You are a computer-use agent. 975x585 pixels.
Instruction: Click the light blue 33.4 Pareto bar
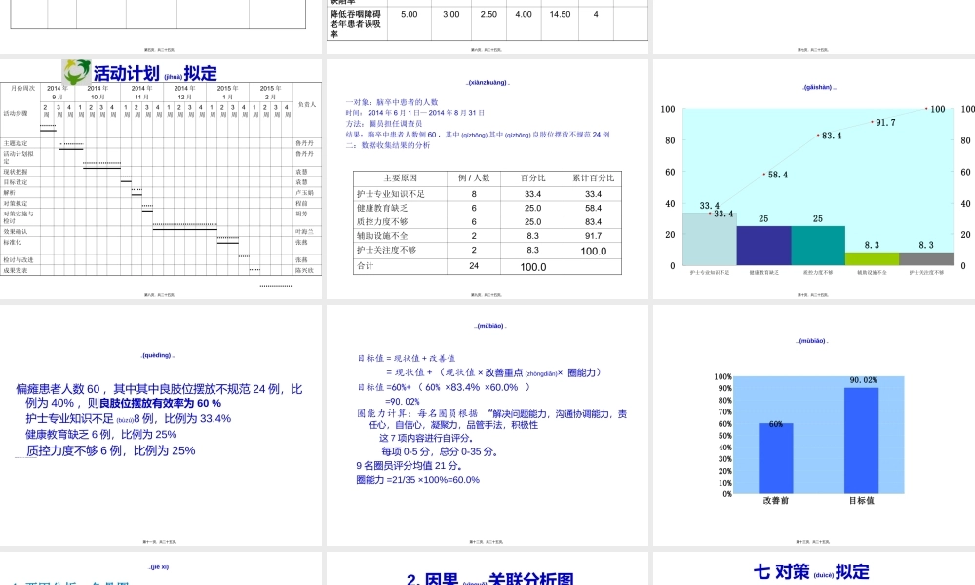pyautogui.click(x=710, y=239)
